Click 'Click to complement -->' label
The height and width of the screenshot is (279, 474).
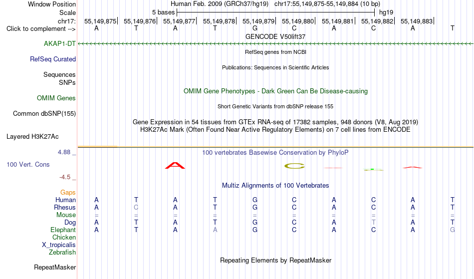[x=41, y=29]
